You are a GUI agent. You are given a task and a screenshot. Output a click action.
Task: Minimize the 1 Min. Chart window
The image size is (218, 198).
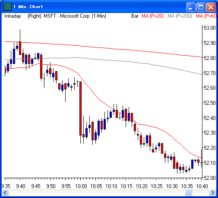(x=190, y=7)
